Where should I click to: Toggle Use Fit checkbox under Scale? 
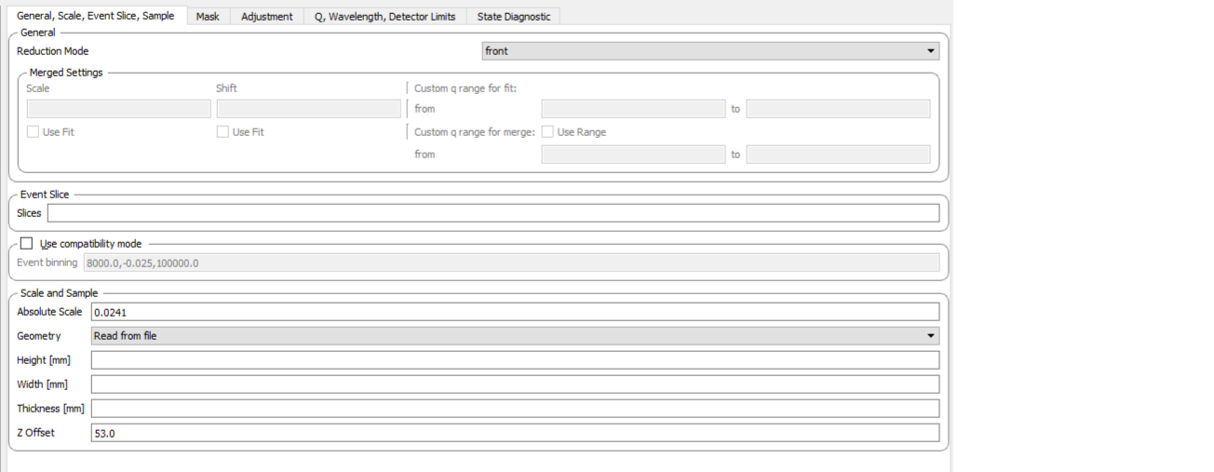click(34, 132)
